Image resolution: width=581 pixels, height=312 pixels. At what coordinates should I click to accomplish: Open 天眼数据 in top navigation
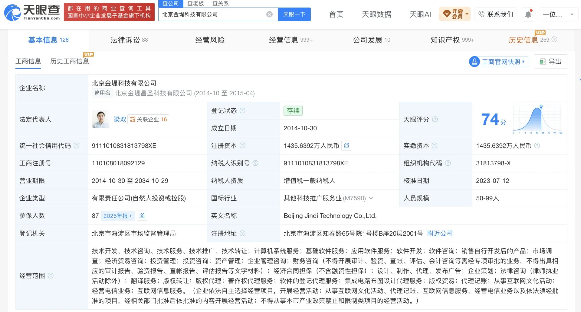point(376,14)
